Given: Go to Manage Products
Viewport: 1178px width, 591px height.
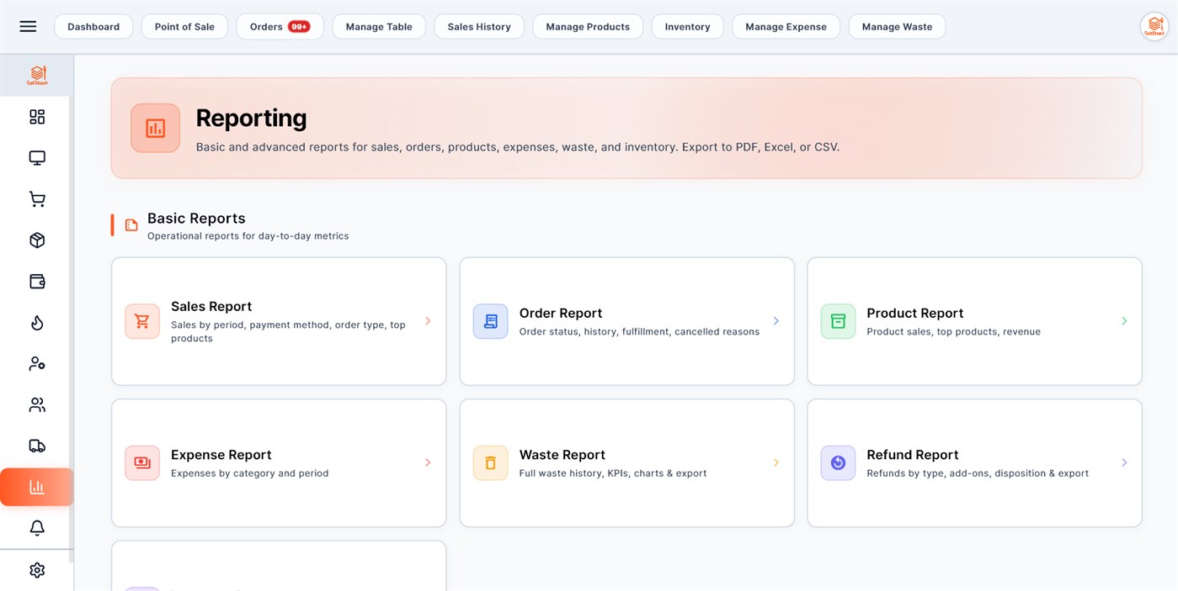Looking at the screenshot, I should coord(588,26).
